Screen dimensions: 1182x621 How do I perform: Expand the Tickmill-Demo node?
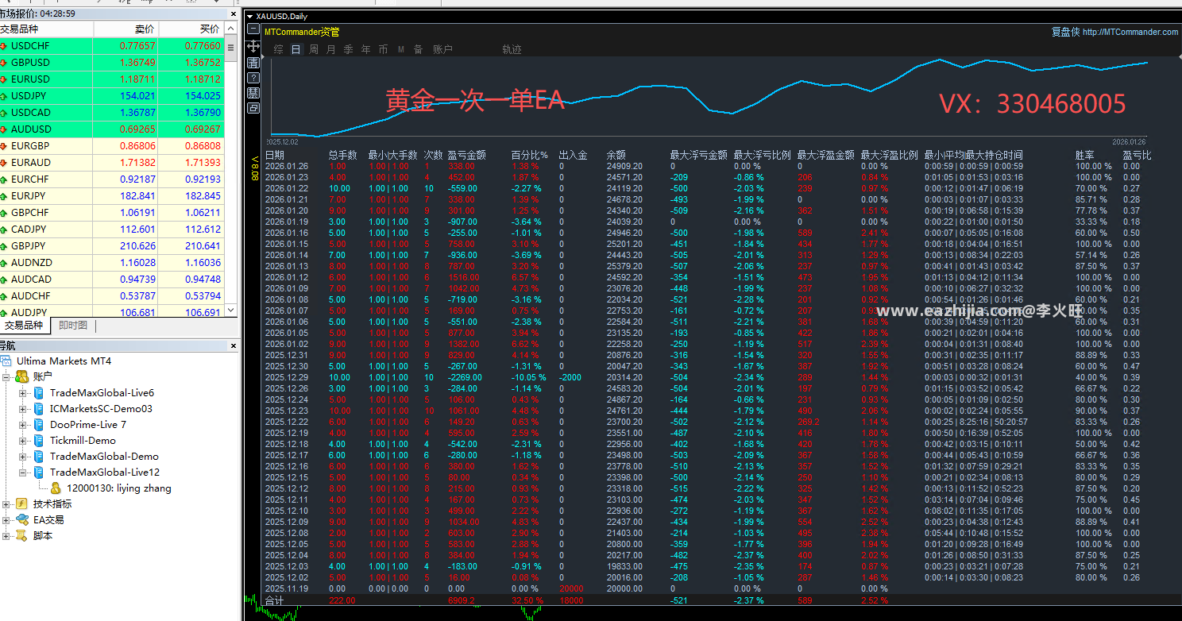tap(22, 441)
